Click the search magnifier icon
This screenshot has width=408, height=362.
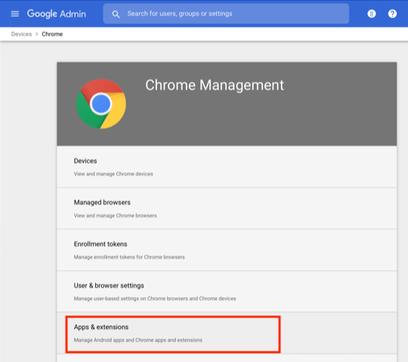coord(116,14)
